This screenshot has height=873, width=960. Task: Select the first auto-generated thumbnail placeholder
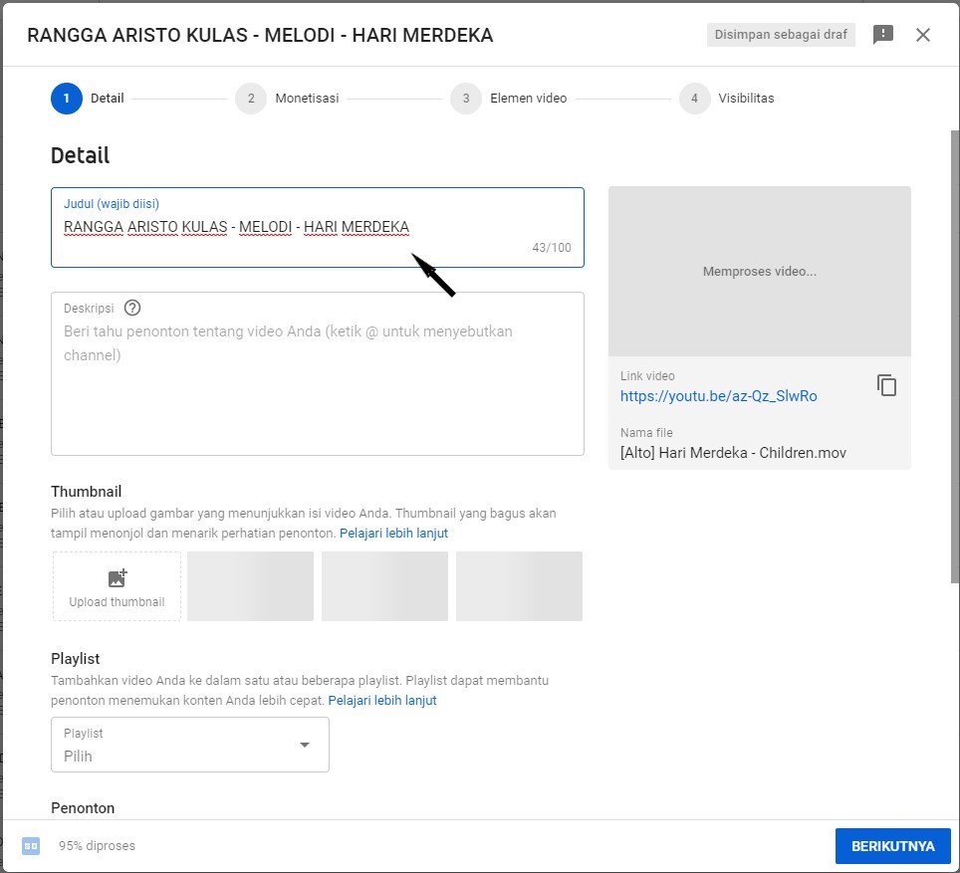(250, 586)
